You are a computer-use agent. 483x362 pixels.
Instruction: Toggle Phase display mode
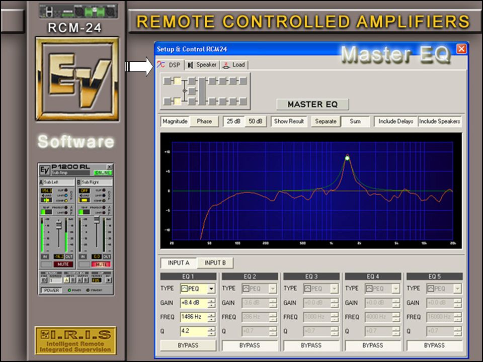click(204, 121)
